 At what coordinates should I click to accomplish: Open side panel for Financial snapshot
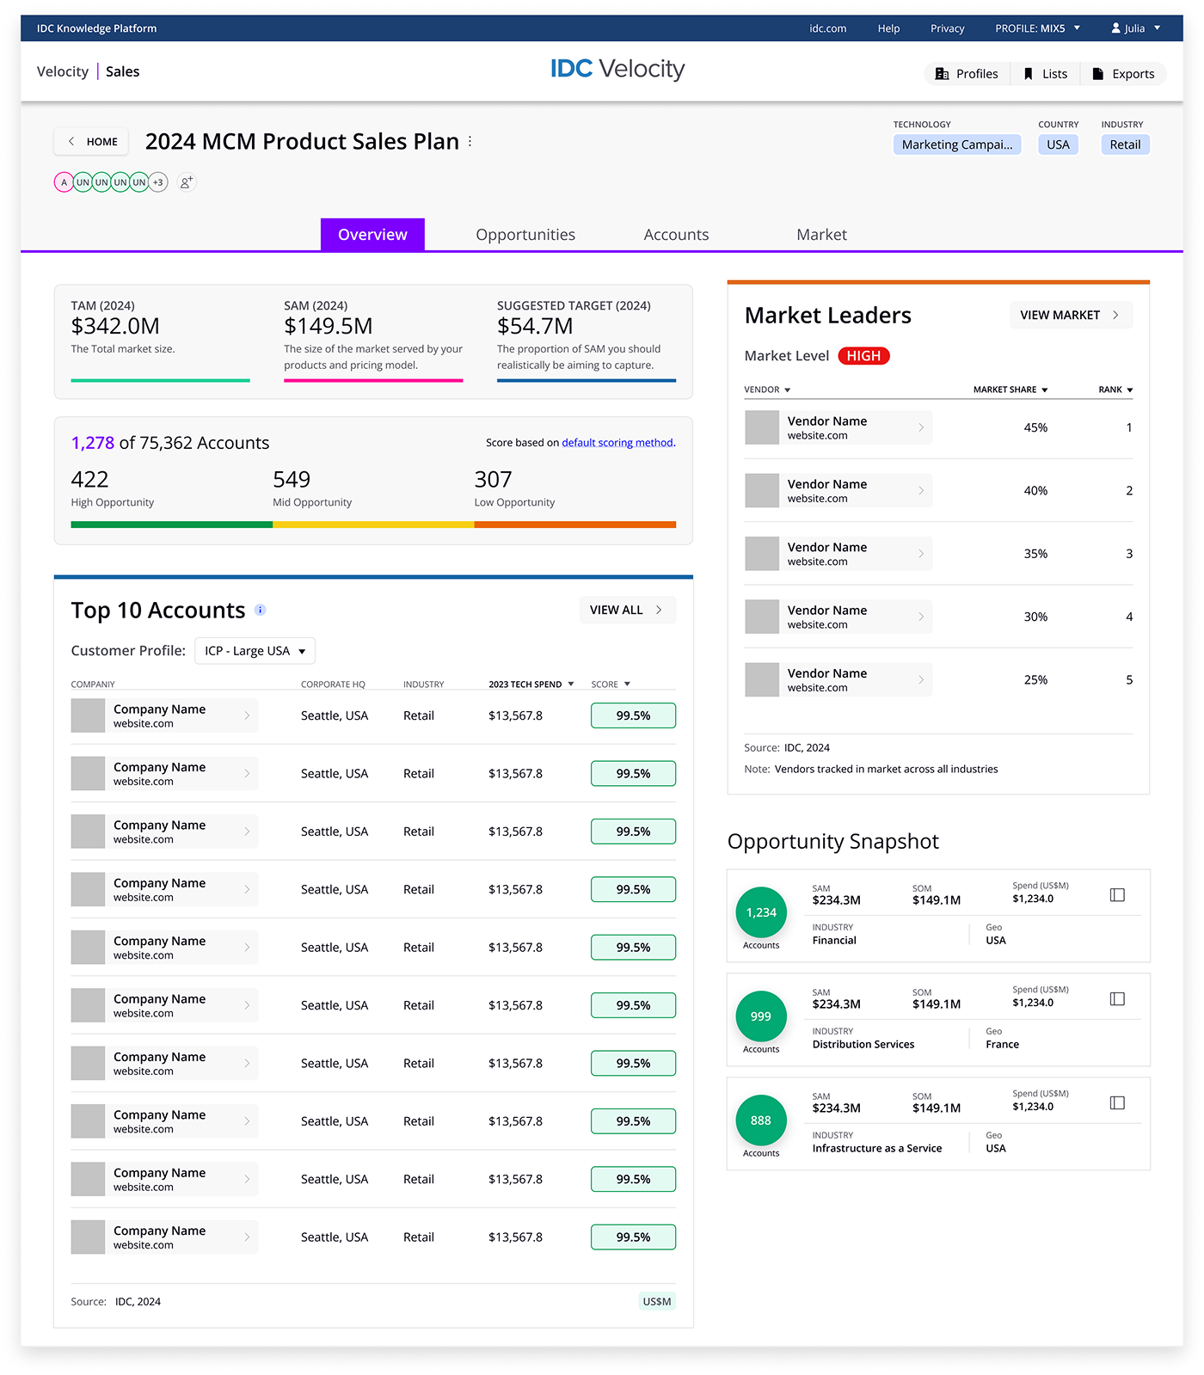1117,895
